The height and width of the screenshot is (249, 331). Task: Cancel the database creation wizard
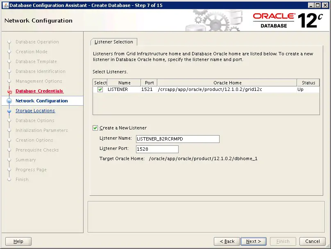point(313,241)
